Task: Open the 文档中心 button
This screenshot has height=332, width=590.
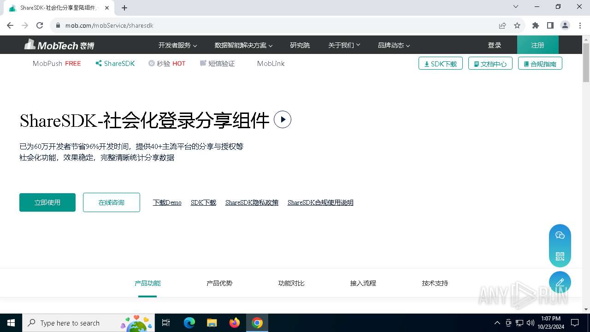Action: pyautogui.click(x=490, y=64)
